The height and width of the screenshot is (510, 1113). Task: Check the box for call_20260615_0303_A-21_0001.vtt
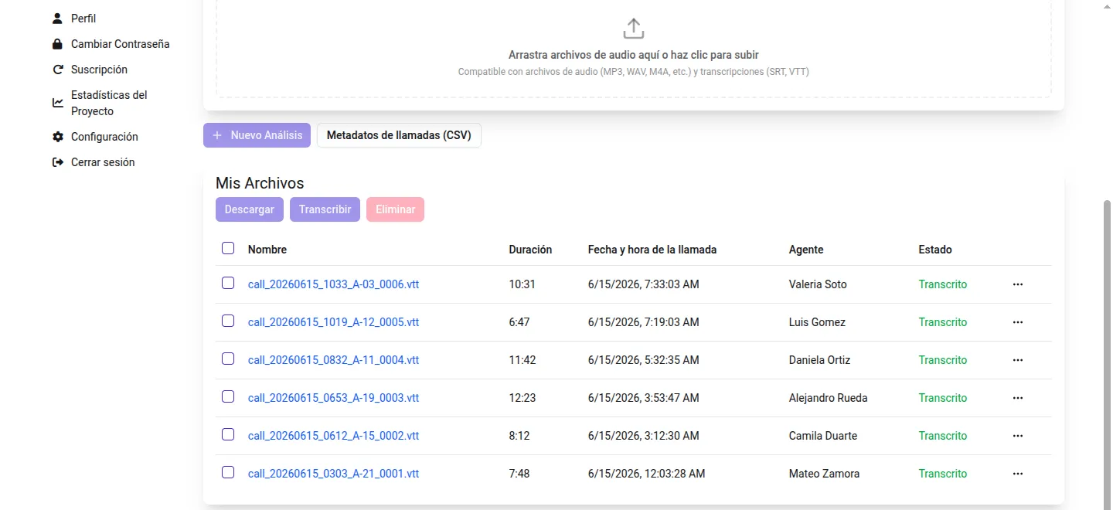228,472
